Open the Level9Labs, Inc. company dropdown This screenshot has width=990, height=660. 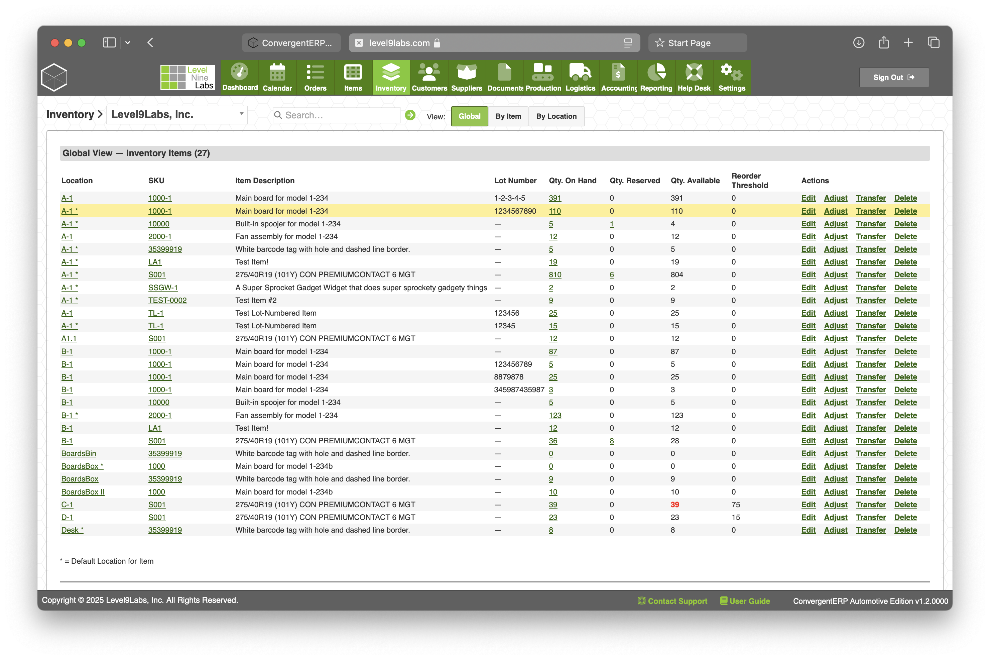click(x=177, y=114)
